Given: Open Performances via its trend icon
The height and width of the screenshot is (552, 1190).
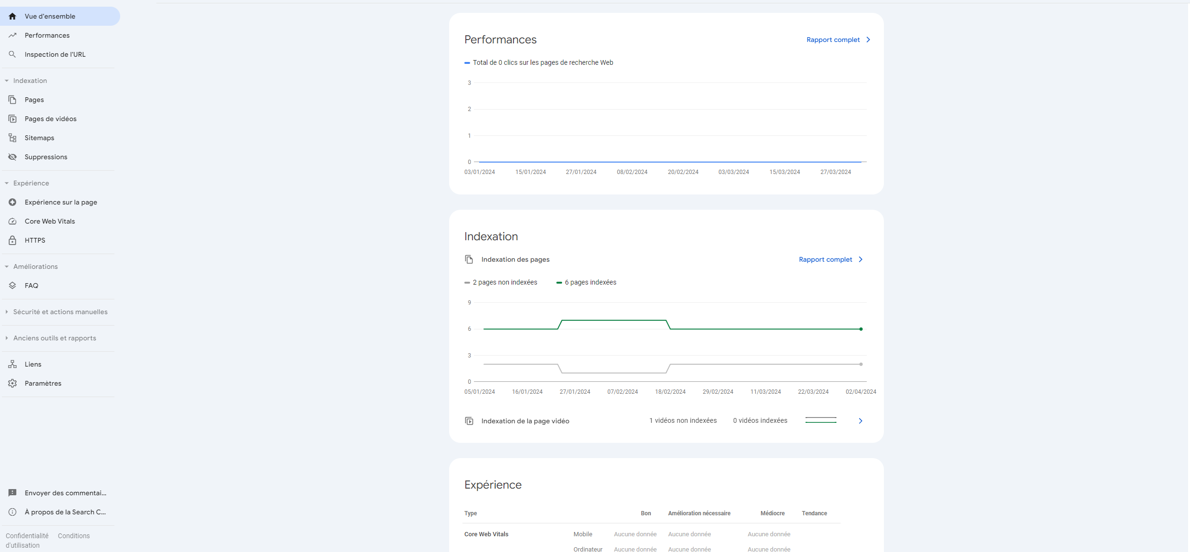Looking at the screenshot, I should [x=12, y=35].
